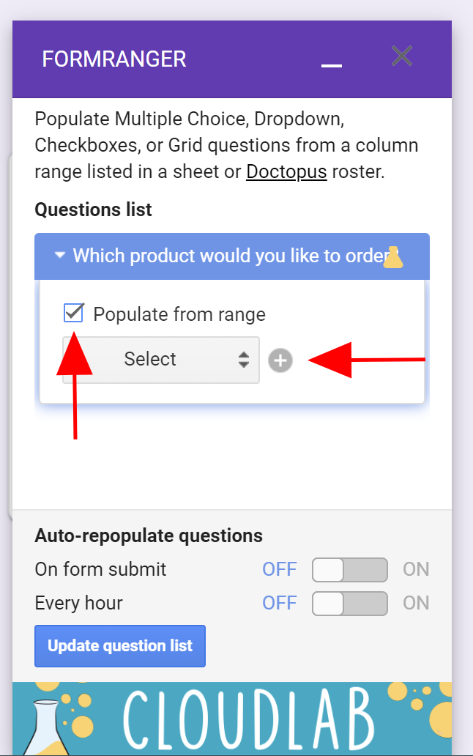This screenshot has width=473, height=756.
Task: Toggle the On form submit switch
Action: [x=349, y=570]
